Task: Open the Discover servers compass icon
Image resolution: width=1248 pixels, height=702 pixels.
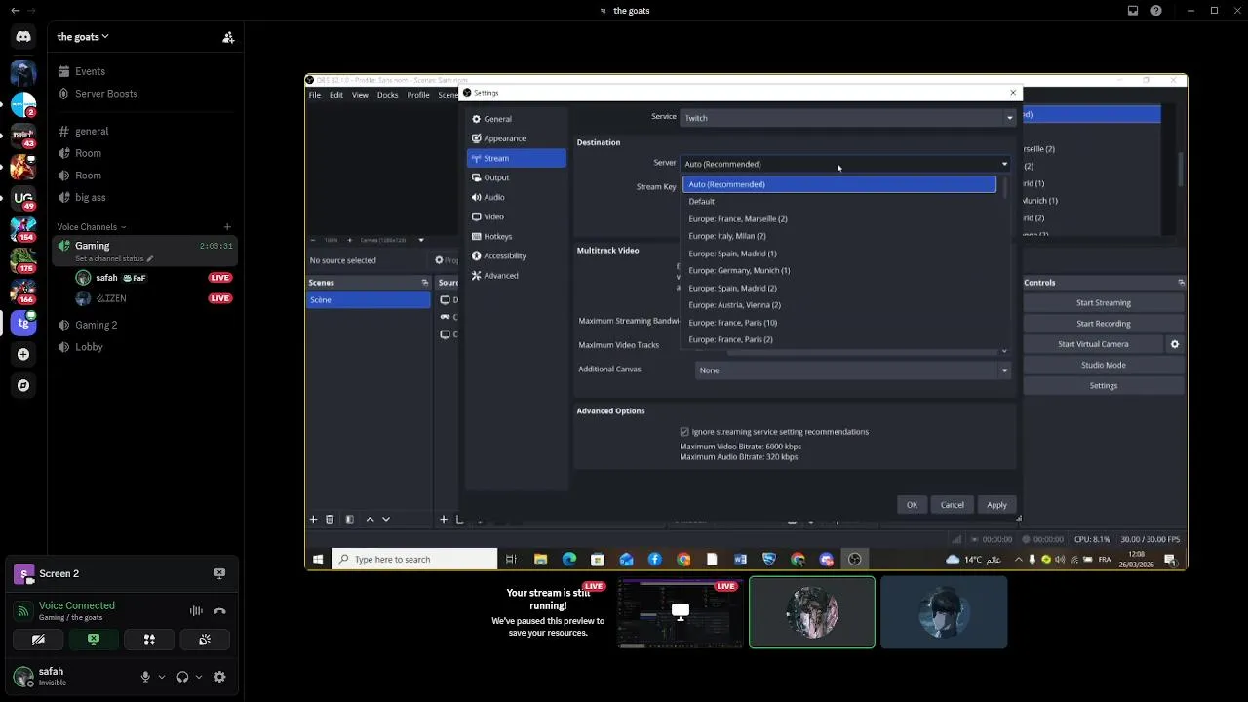Action: [23, 385]
